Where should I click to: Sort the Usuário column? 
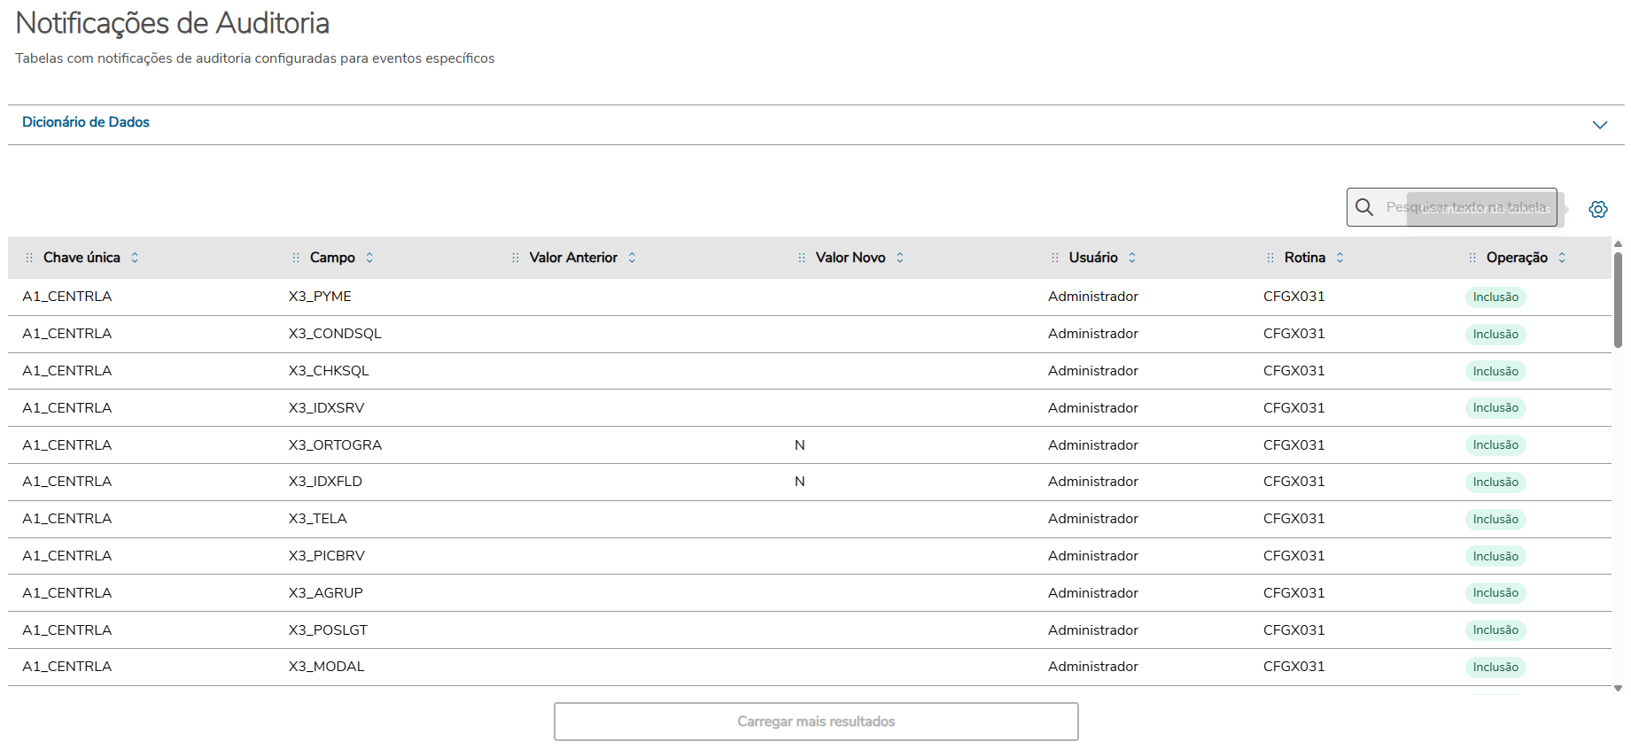click(1132, 258)
